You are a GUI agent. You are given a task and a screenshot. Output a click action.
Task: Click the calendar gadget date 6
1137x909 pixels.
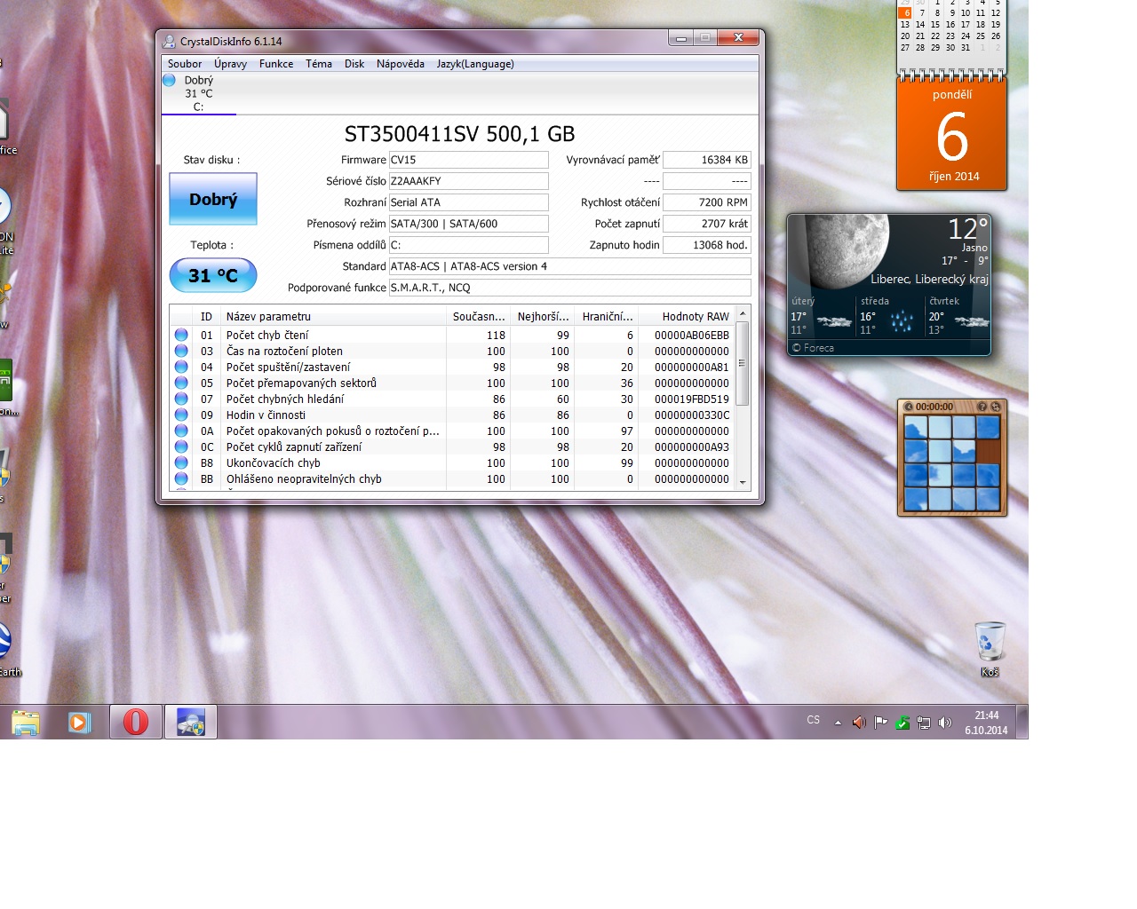[951, 137]
